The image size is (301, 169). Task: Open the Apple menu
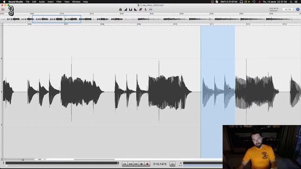pyautogui.click(x=4, y=2)
